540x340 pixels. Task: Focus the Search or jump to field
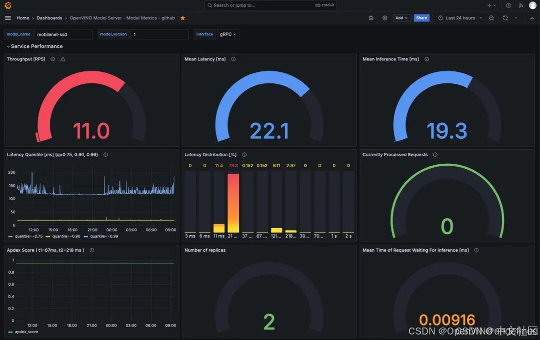click(270, 5)
